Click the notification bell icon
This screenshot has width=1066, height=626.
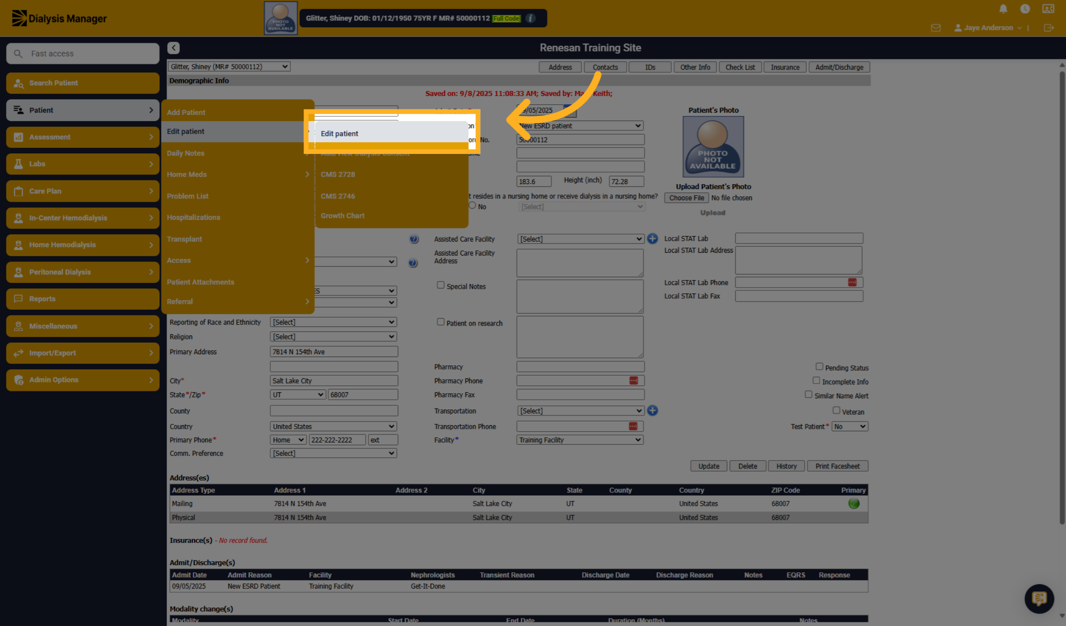1003,9
